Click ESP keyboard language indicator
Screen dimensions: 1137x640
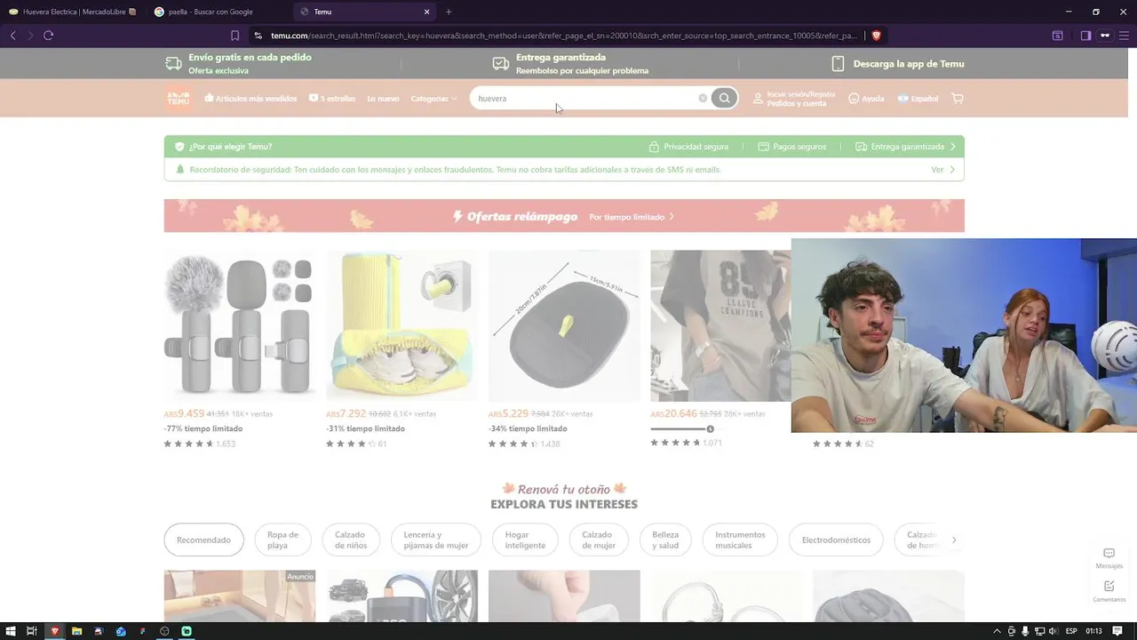pos(1071,631)
